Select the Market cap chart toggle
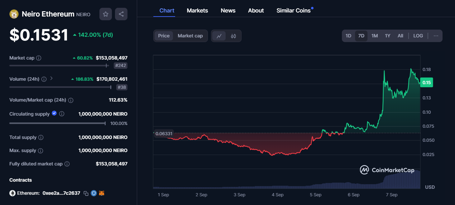 190,36
